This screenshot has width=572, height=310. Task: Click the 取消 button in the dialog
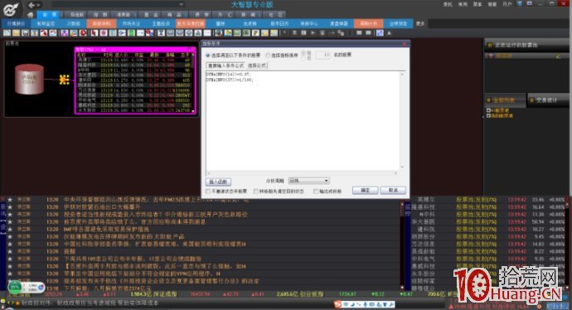[393, 190]
